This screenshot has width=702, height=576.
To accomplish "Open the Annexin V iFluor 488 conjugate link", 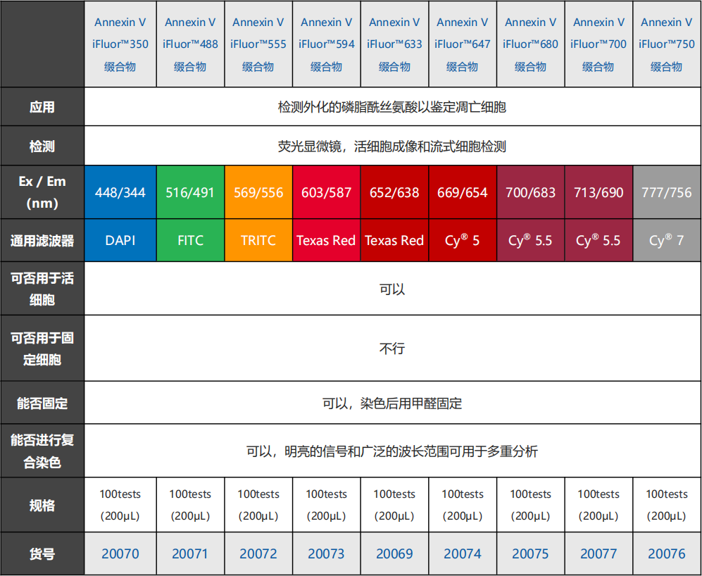I will [x=190, y=44].
